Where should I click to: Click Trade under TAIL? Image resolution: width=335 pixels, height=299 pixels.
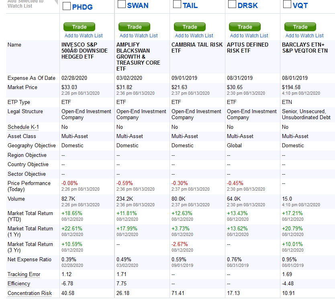coord(190,27)
